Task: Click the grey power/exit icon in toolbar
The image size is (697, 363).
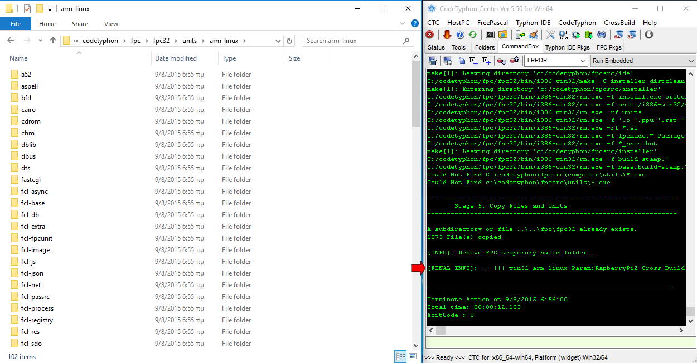Action: click(x=648, y=35)
